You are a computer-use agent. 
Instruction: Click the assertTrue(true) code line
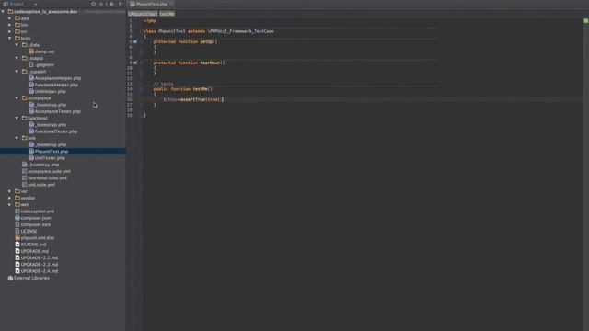coord(193,99)
